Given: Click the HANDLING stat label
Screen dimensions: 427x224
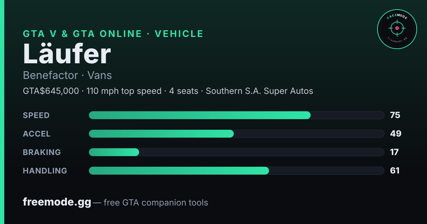Looking at the screenshot, I should (45, 171).
